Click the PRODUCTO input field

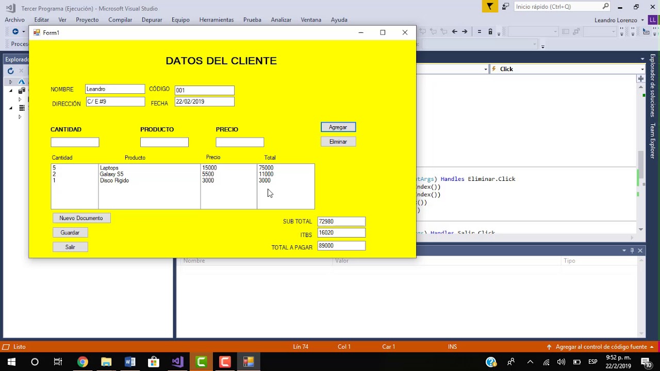point(164,142)
